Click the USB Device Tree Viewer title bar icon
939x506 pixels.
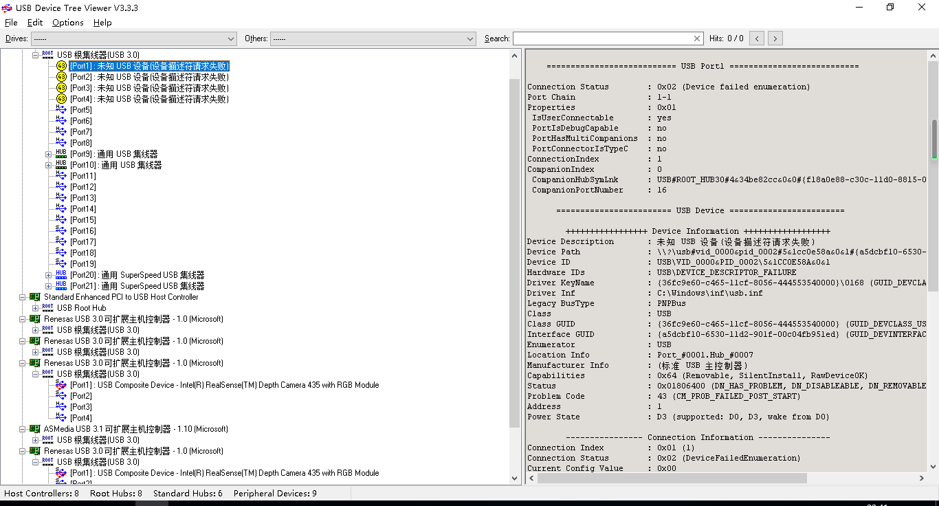pos(7,8)
